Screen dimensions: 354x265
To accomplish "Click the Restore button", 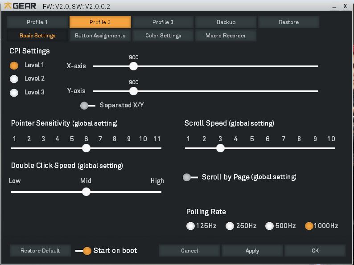I will 288,22.
